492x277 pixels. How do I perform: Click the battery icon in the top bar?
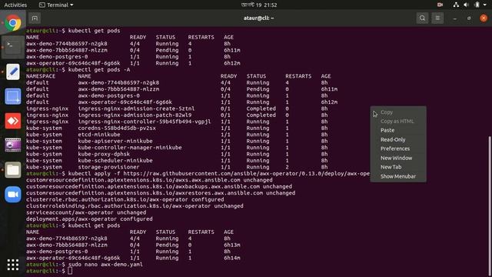coord(477,5)
